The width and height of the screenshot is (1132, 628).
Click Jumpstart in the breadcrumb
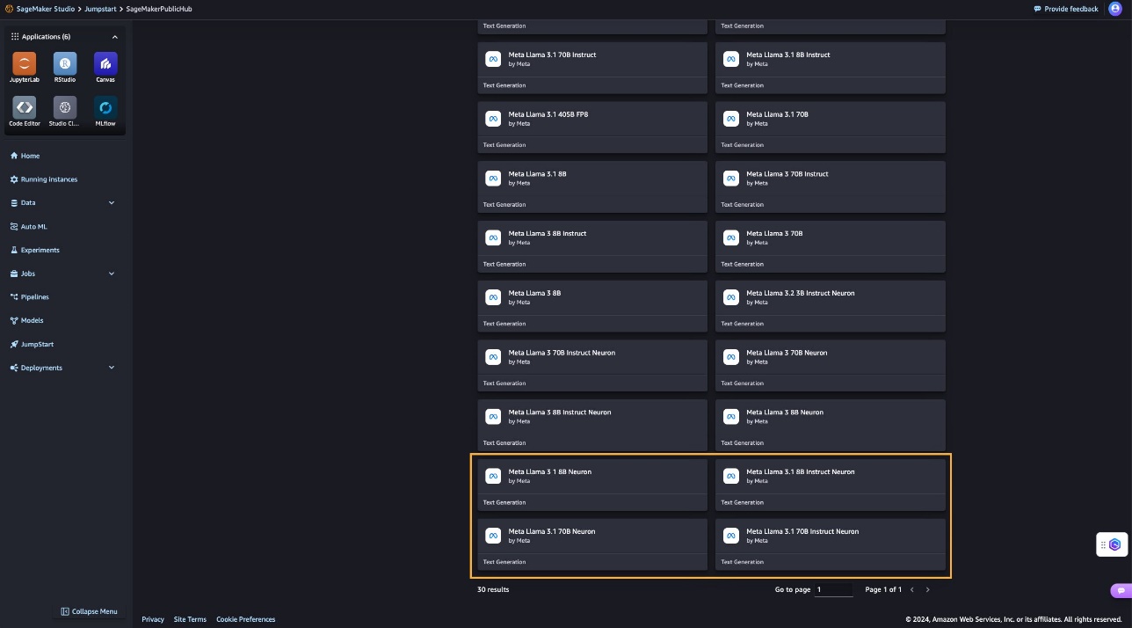(x=100, y=9)
